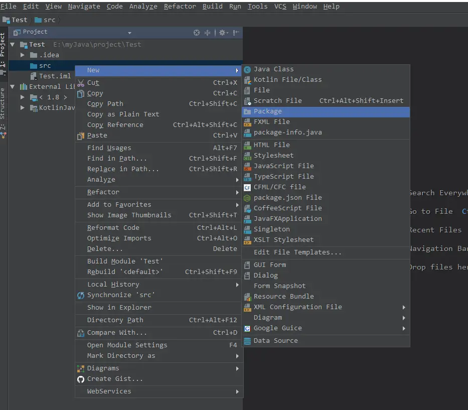
Task: Expand the KotlinJava library node
Action: [x=23, y=107]
